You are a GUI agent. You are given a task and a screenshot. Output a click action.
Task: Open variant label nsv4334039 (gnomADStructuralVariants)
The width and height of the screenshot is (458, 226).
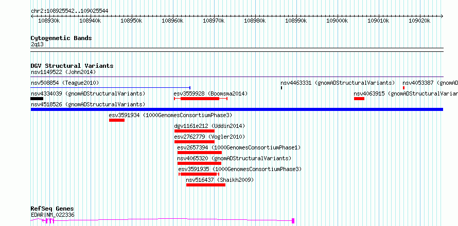[88, 93]
